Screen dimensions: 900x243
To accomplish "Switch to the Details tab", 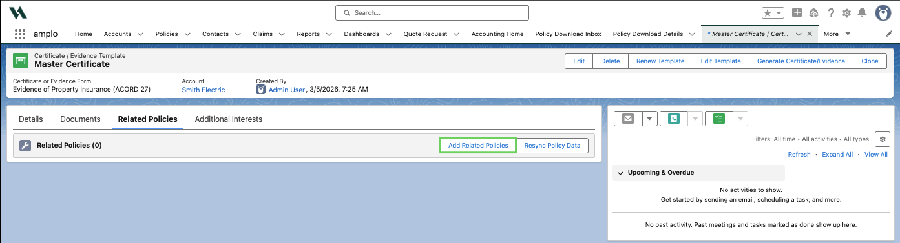I will [x=31, y=119].
